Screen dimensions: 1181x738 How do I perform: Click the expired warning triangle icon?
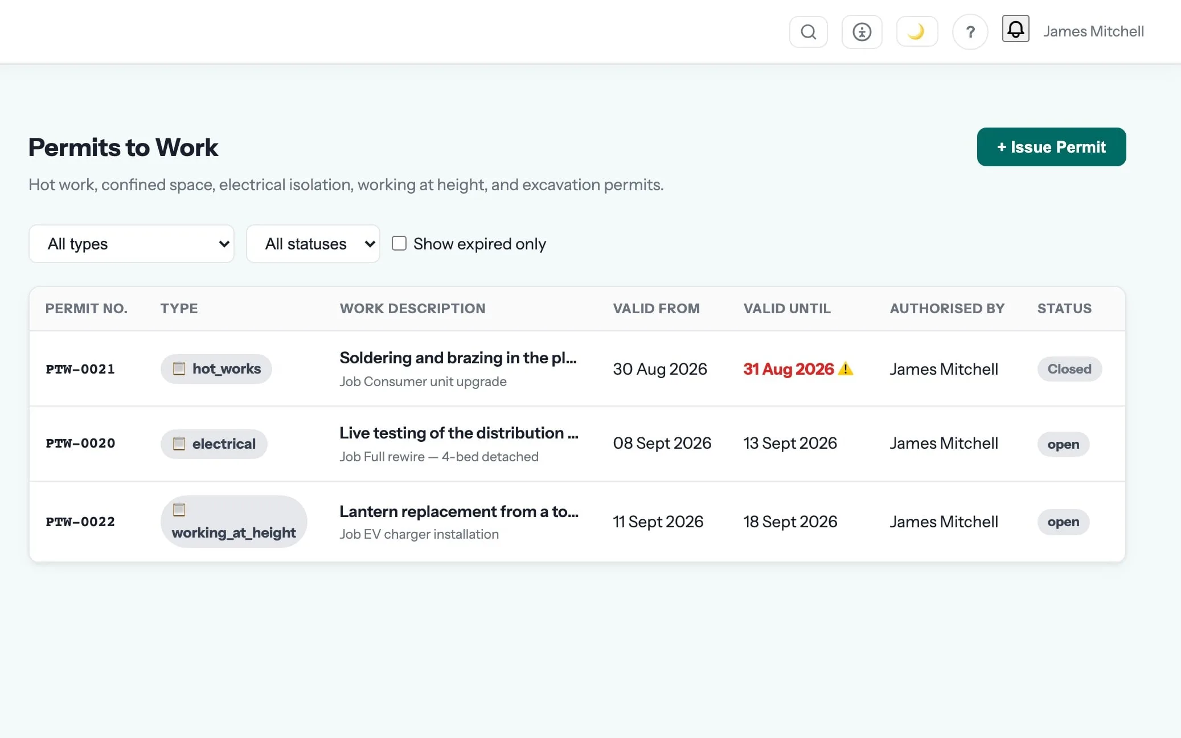(846, 368)
